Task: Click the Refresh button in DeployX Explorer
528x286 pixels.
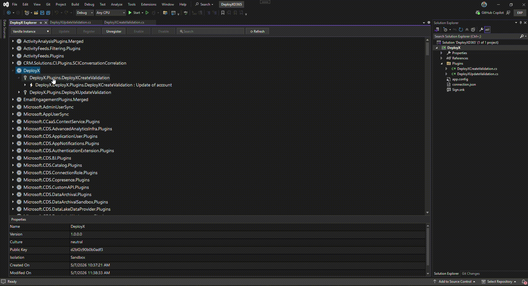Action: [257, 31]
